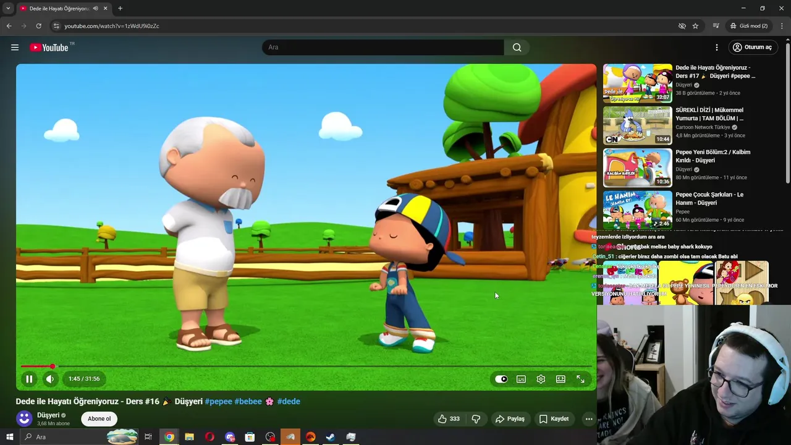Viewport: 791px width, 445px height.
Task: Open YouTube settings three-dot menu
Action: click(717, 47)
